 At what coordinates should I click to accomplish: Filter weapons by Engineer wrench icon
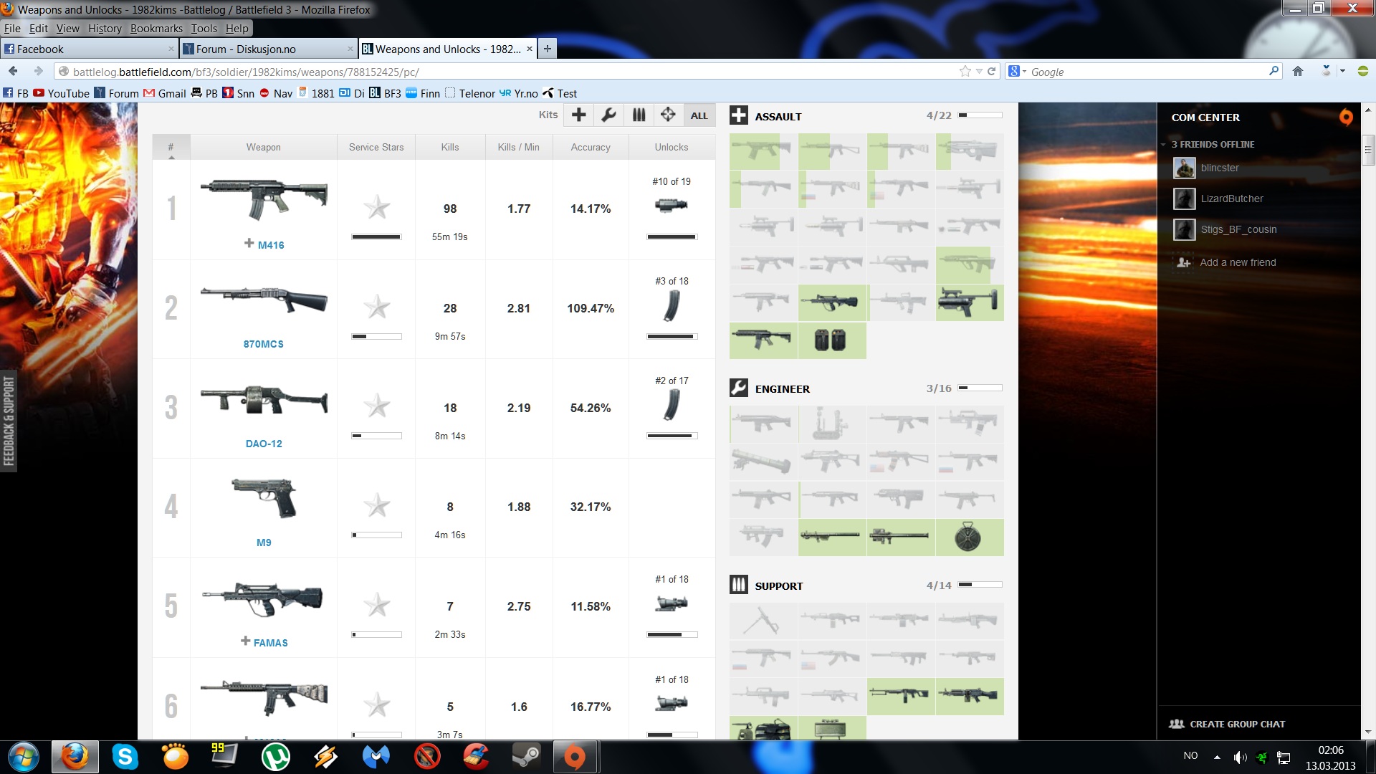pos(609,115)
